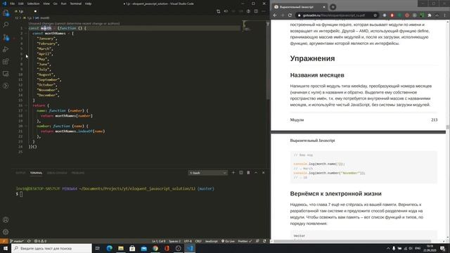Viewport: 450px width, 253px height.
Task: Open the editor More Actions menu
Action: coord(264,11)
